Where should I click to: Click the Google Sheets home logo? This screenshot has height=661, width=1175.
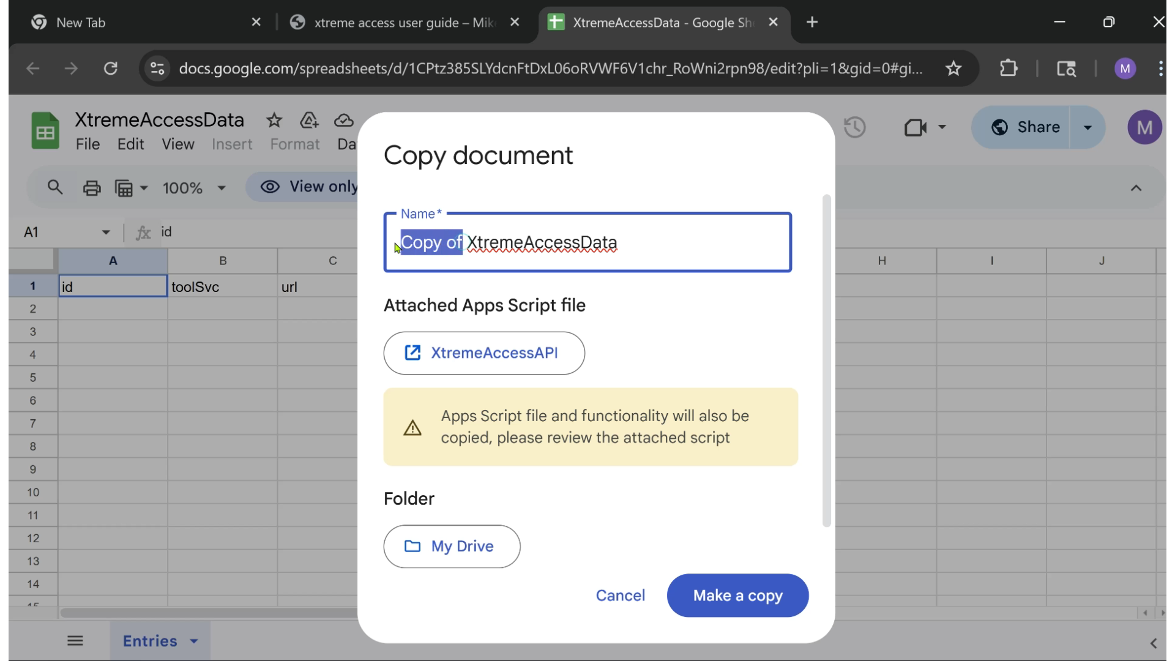pyautogui.click(x=45, y=131)
